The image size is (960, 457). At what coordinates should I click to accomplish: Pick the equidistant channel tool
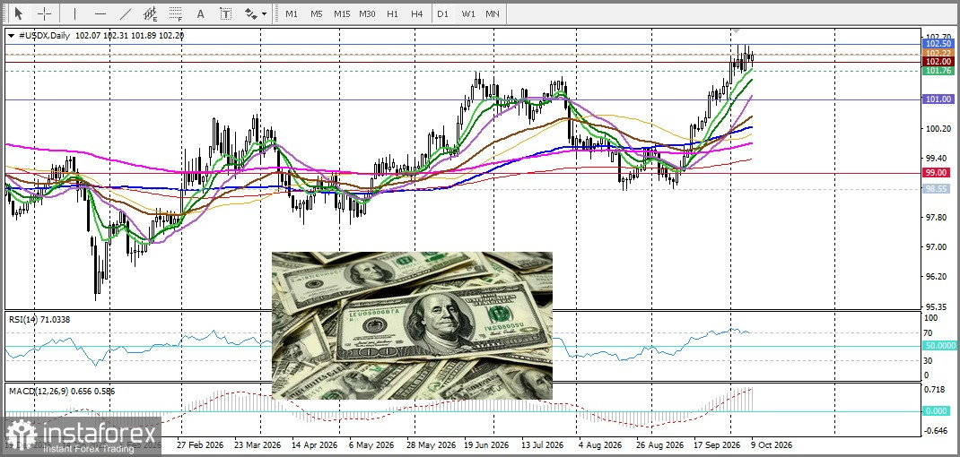(x=150, y=13)
